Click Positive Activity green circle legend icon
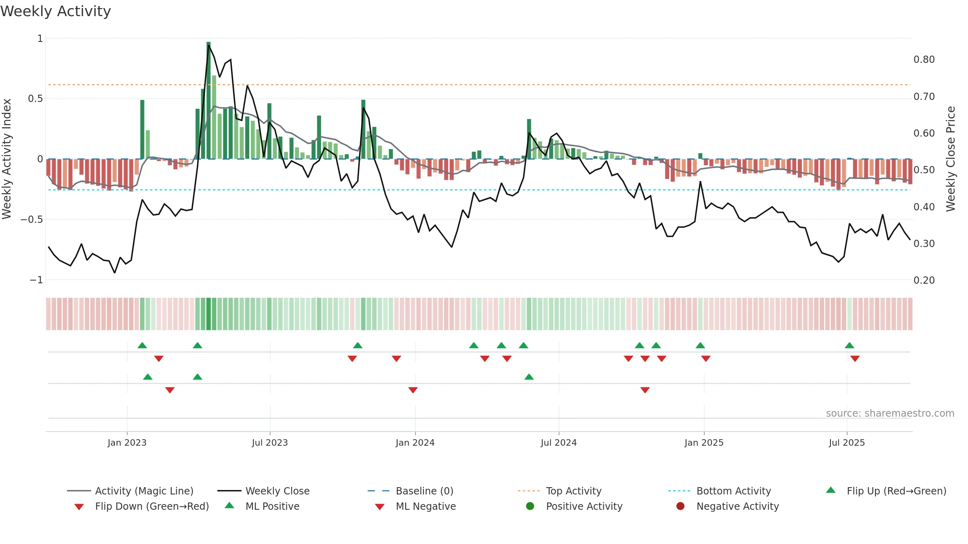This screenshot has width=968, height=544. (x=530, y=506)
